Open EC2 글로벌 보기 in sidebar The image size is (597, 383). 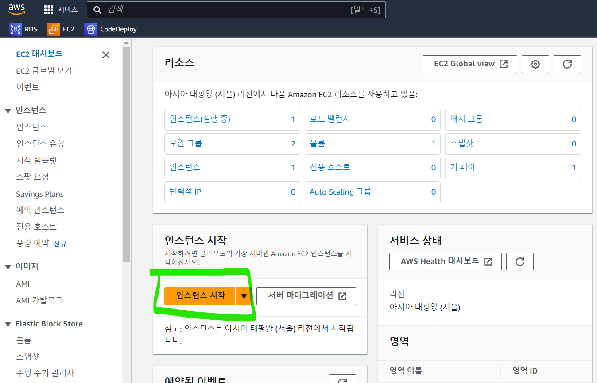pos(44,71)
